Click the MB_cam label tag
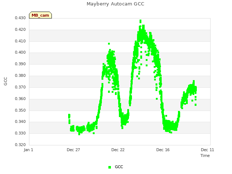Viewport: 232px width, 174px height. [x=40, y=15]
